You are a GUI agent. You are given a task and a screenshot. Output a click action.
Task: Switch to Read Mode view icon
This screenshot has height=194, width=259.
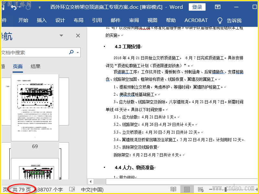[x=173, y=189]
